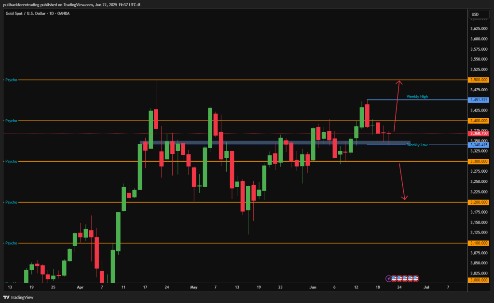Select the Weekly High text label
This screenshot has width=494, height=303.
pyautogui.click(x=417, y=97)
